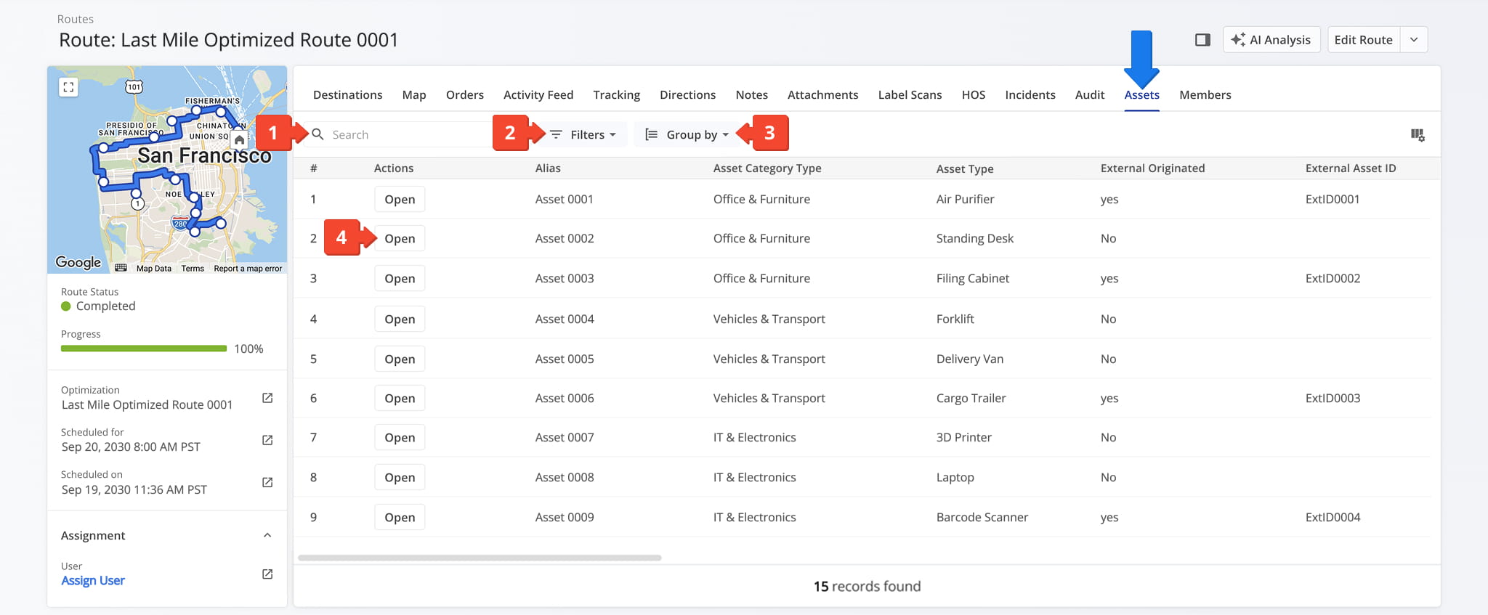Viewport: 1488px width, 615px height.
Task: Collapse the Assignment section
Action: coord(267,535)
